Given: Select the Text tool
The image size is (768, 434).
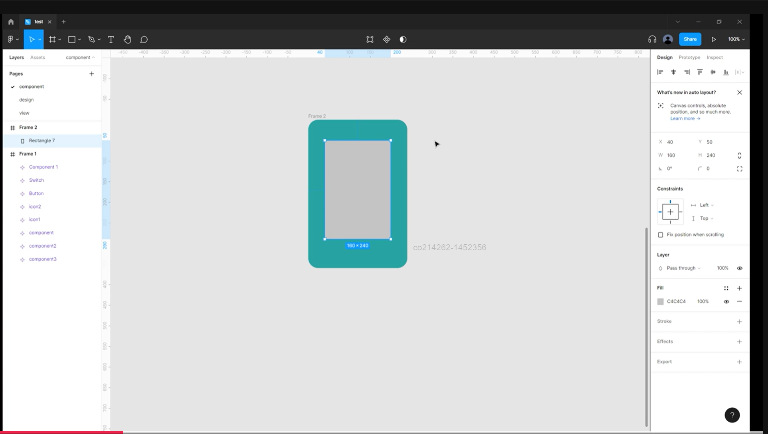Looking at the screenshot, I should (111, 39).
